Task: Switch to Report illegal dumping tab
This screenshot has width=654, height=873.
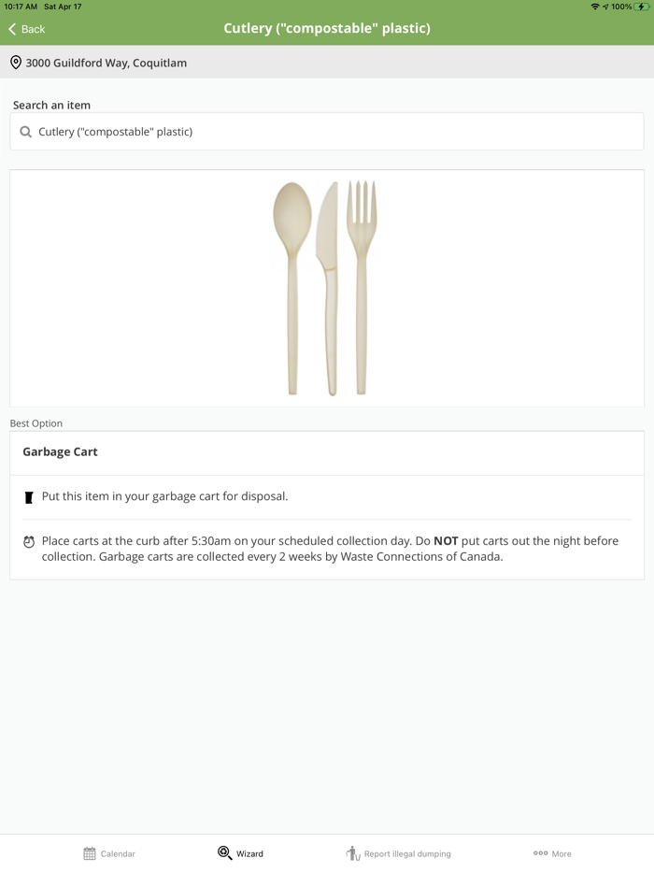Action: (x=399, y=853)
